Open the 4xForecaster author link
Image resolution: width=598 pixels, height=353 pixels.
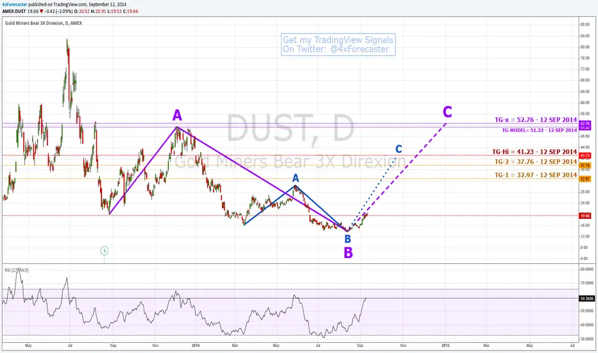pos(14,4)
